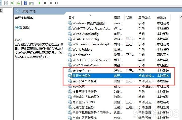This screenshot has height=120, width=182.
Task: Select the Workstation service
Action: (x=119, y=55)
